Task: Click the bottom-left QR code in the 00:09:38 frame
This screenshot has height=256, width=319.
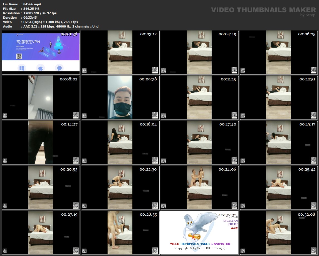Action: (84, 115)
